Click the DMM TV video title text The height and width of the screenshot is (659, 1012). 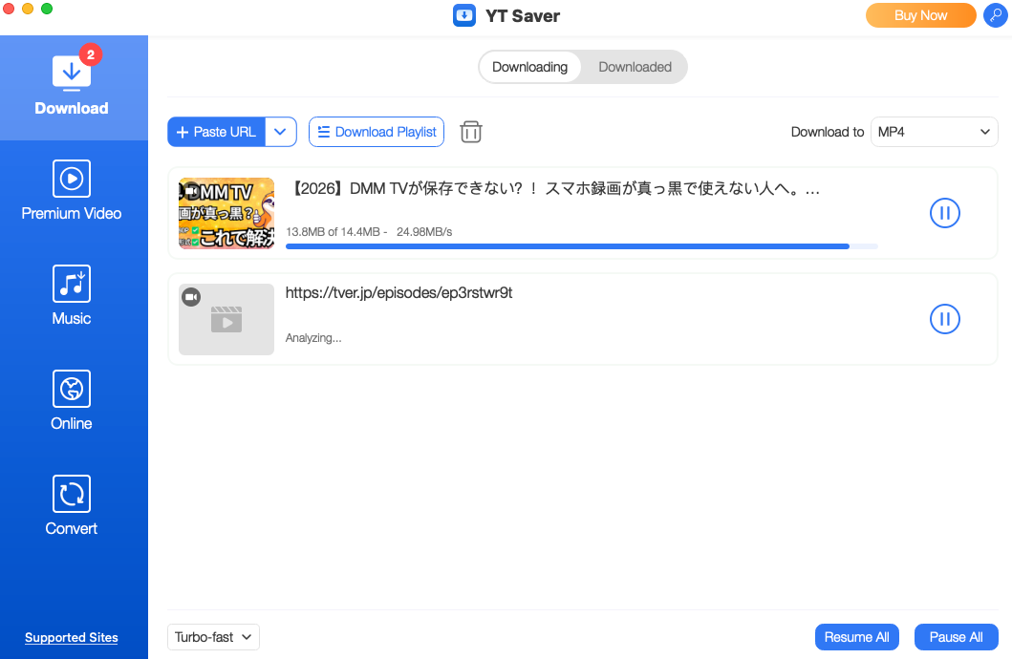click(x=553, y=189)
